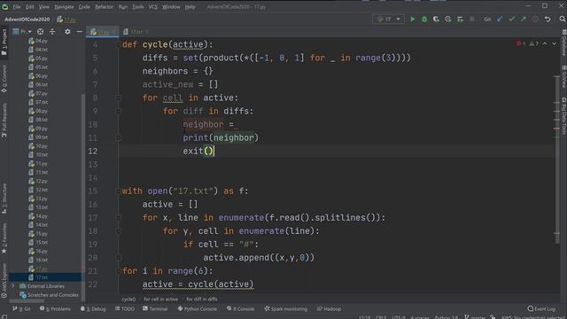The width and height of the screenshot is (567, 319).
Task: Collapse the 'with open' block fold marker
Action: (x=118, y=191)
